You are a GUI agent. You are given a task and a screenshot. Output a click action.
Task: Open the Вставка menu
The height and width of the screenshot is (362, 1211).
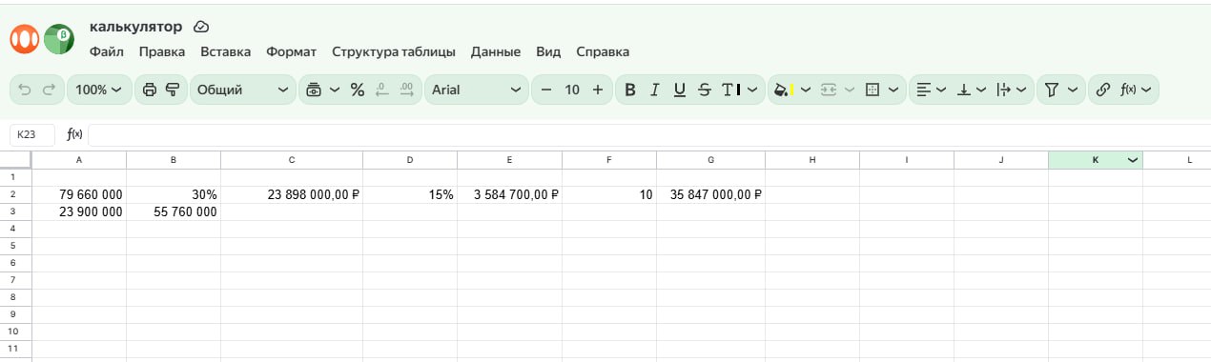pos(226,51)
